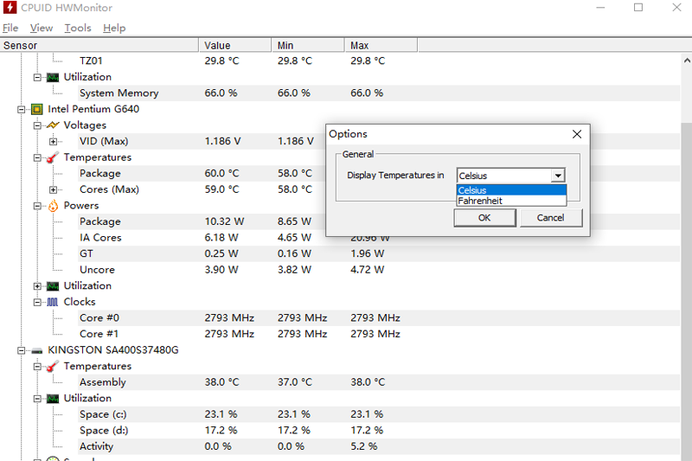The height and width of the screenshot is (461, 692).
Task: Expand the Cores (Max) row
Action: 53,189
